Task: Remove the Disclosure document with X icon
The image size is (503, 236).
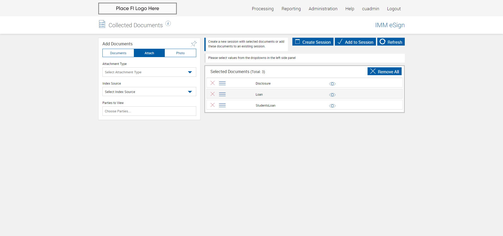Action: click(x=213, y=83)
